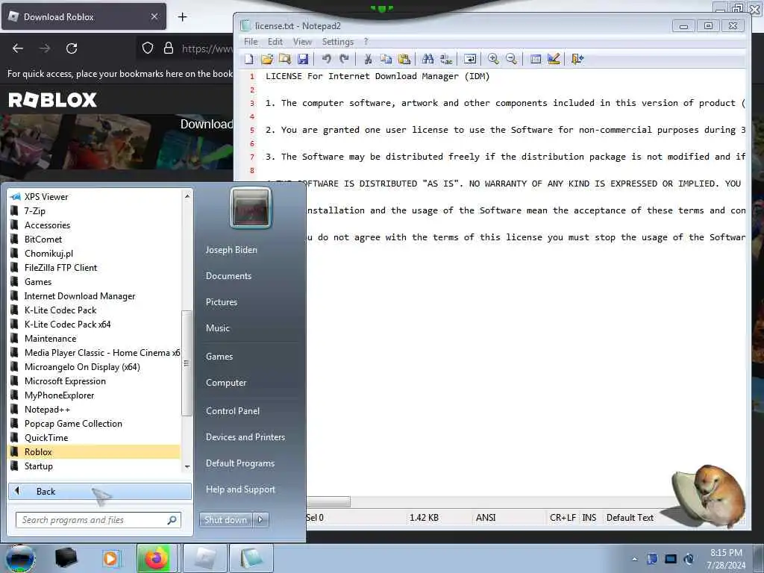
Task: Go back in the Firefox browser
Action: pos(18,48)
